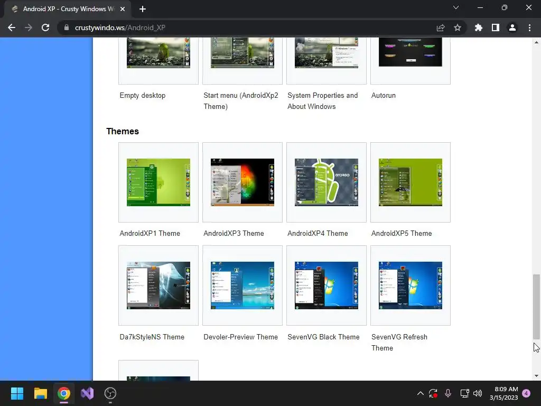Image resolution: width=541 pixels, height=406 pixels.
Task: Close the Android XP tab
Action: coord(123,9)
